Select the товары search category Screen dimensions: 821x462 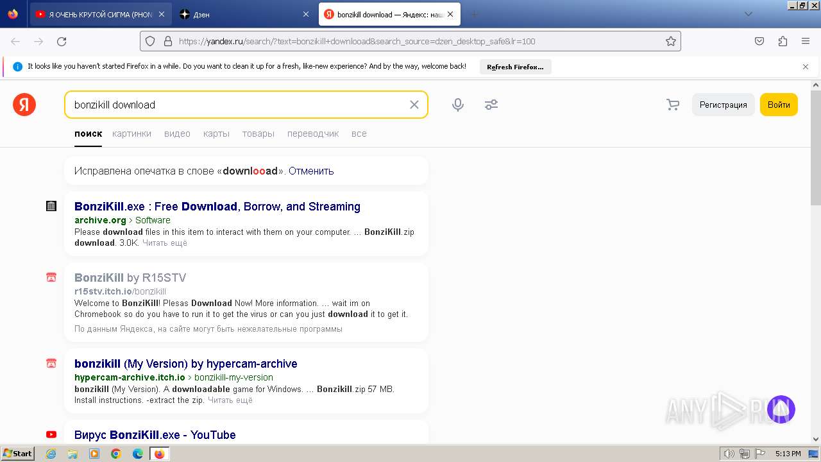click(258, 133)
